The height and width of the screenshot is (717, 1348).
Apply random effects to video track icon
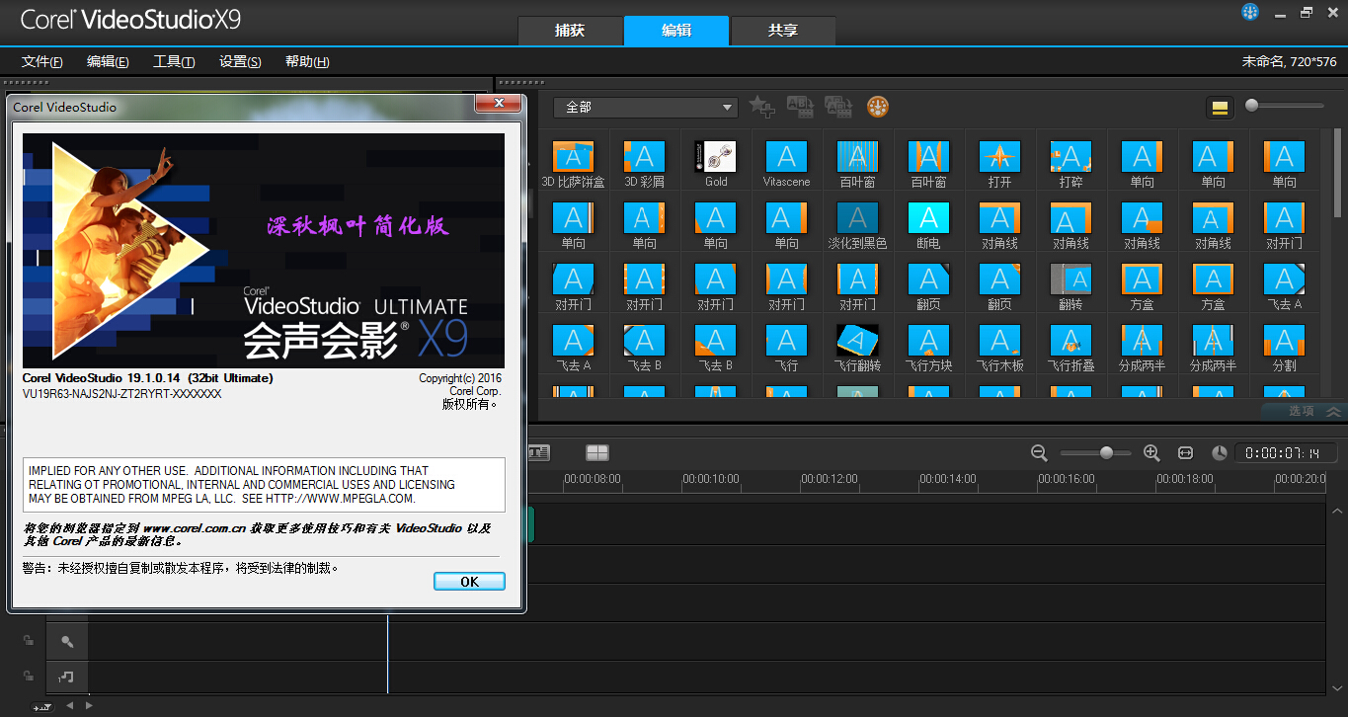point(838,107)
